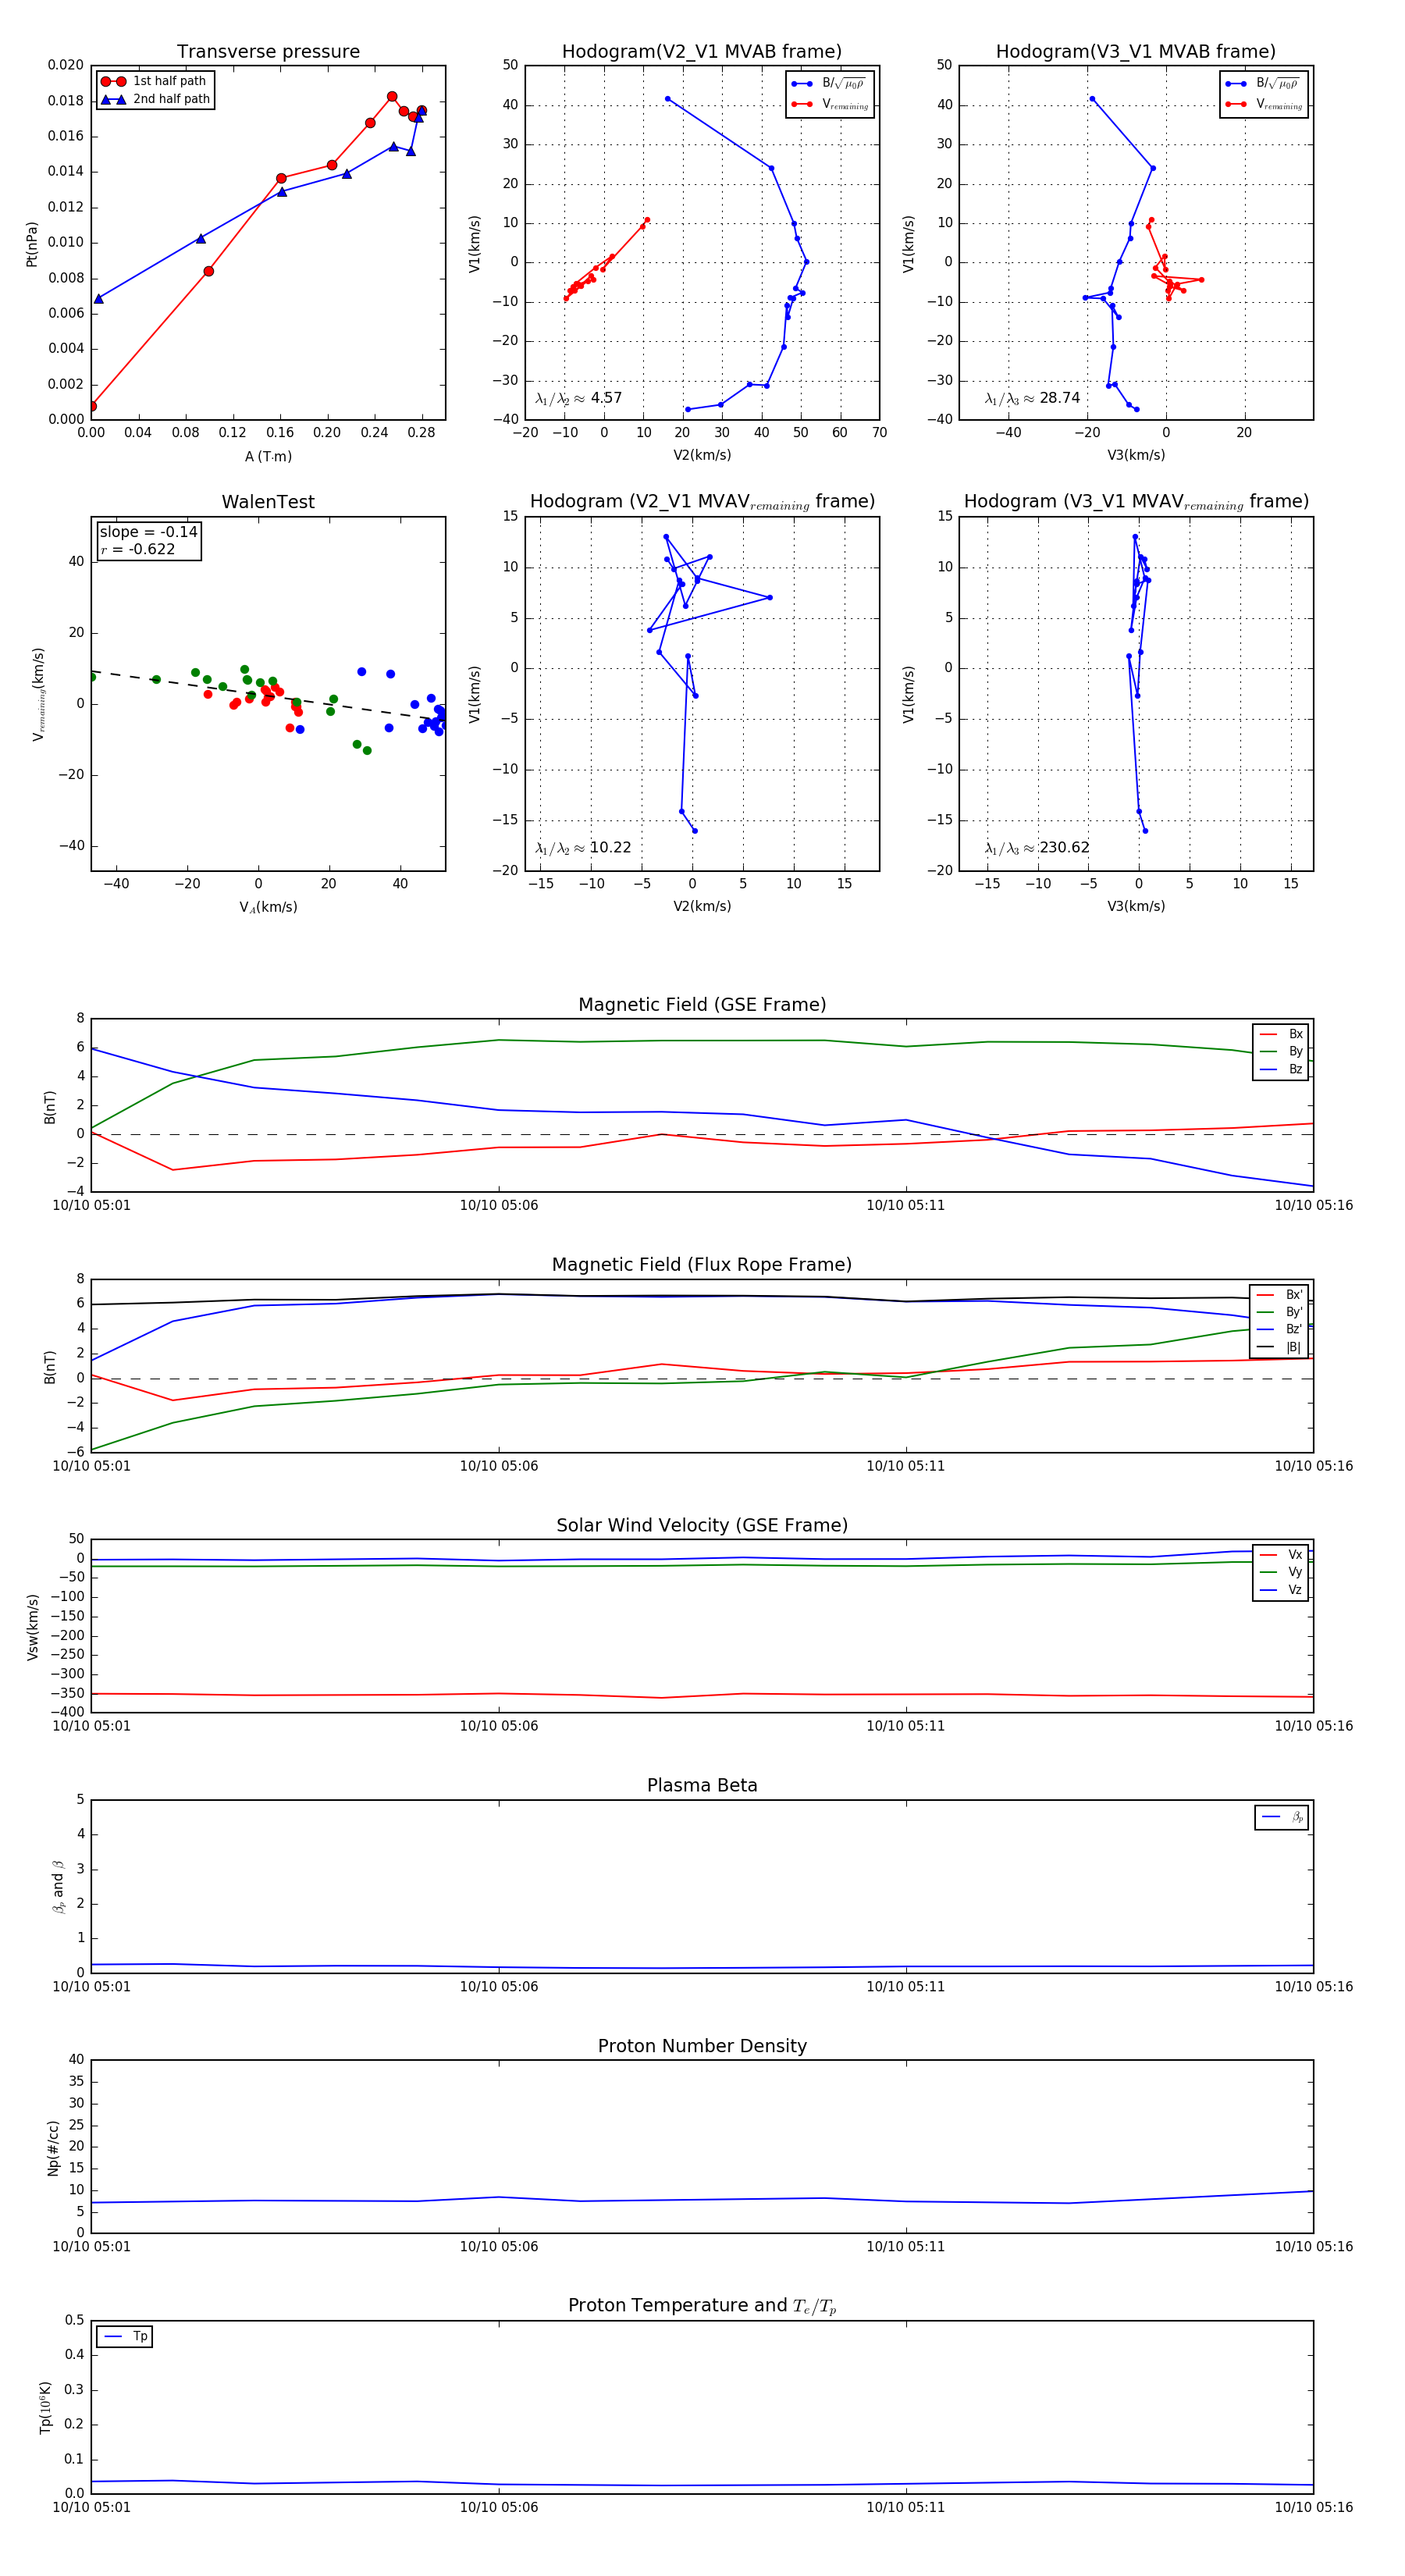Select 'Bz' in GSE magnetic field legend
This screenshot has height=2576, width=1405.
(x=1281, y=1069)
